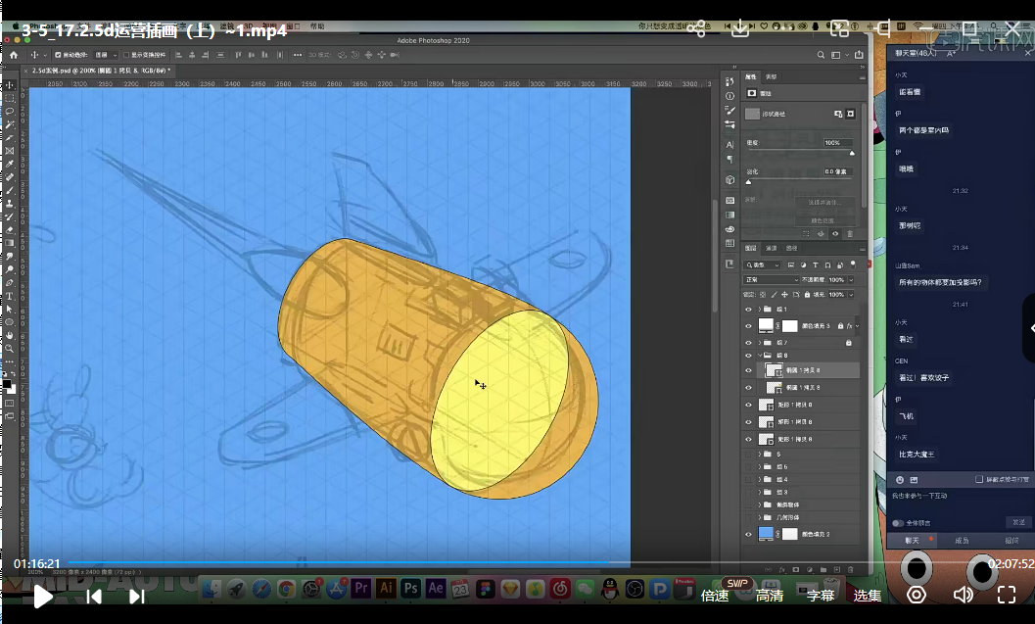Open the 倍速 playback speed option
The width and height of the screenshot is (1035, 624).
click(x=715, y=595)
